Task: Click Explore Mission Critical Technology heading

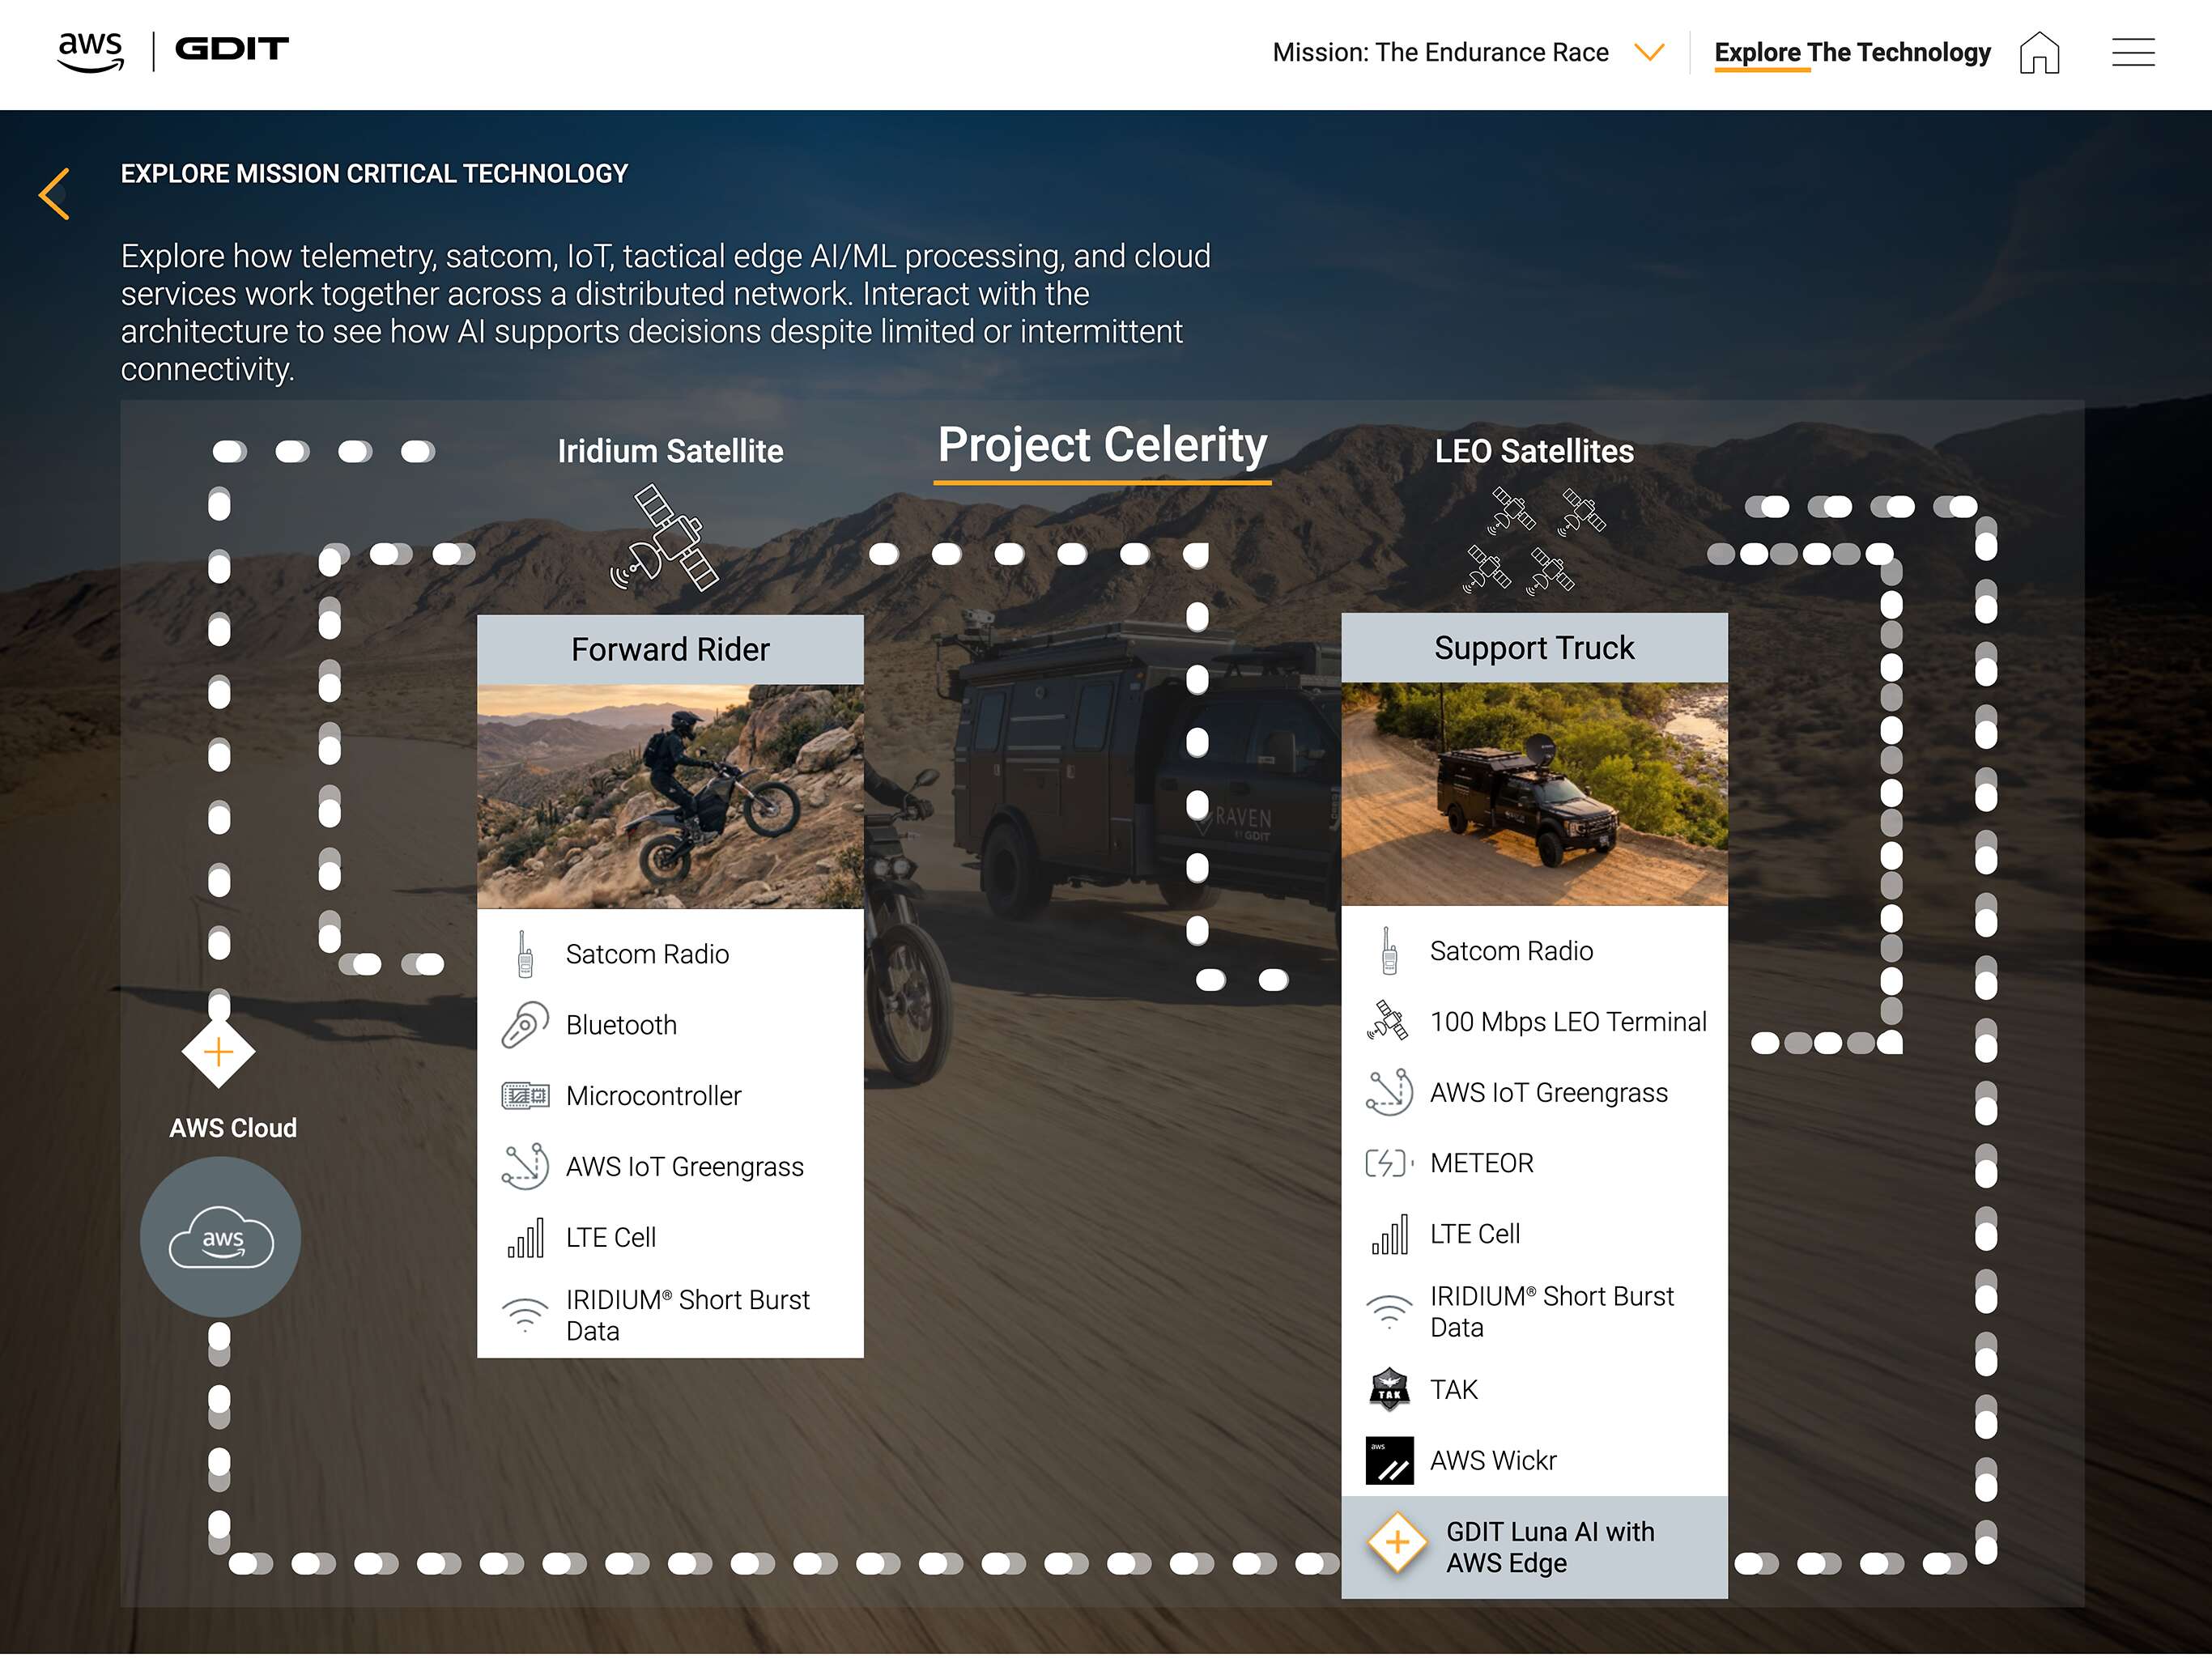Action: coord(374,174)
